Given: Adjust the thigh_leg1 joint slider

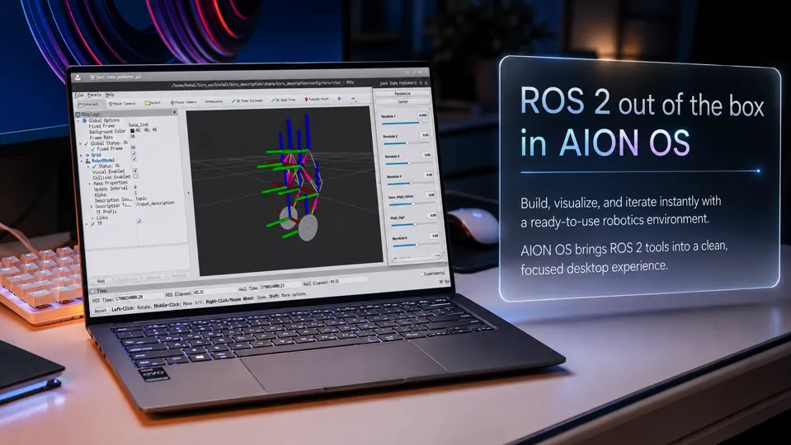Looking at the screenshot, I should 415,225.
